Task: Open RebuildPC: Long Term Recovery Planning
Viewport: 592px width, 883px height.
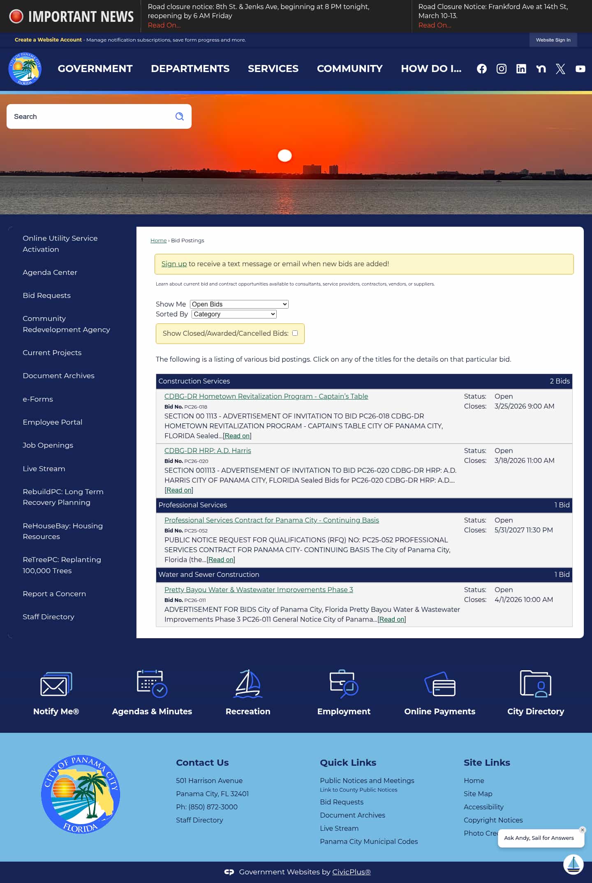Action: click(x=63, y=497)
